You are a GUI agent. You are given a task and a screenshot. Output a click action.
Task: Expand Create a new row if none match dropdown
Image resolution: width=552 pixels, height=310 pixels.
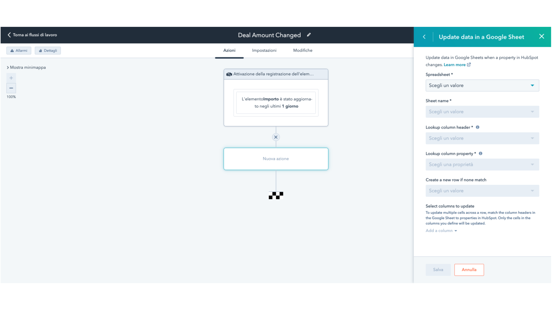pyautogui.click(x=482, y=191)
